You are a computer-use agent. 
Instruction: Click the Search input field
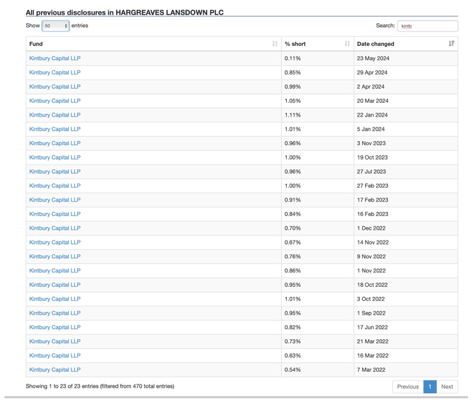(428, 26)
